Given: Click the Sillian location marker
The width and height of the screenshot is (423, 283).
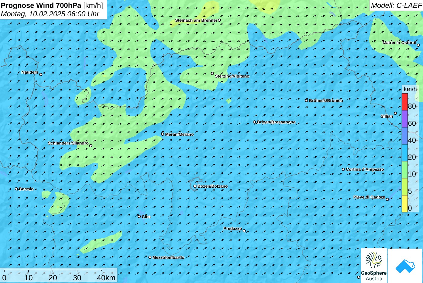Looking at the screenshot, I should click(395, 113).
